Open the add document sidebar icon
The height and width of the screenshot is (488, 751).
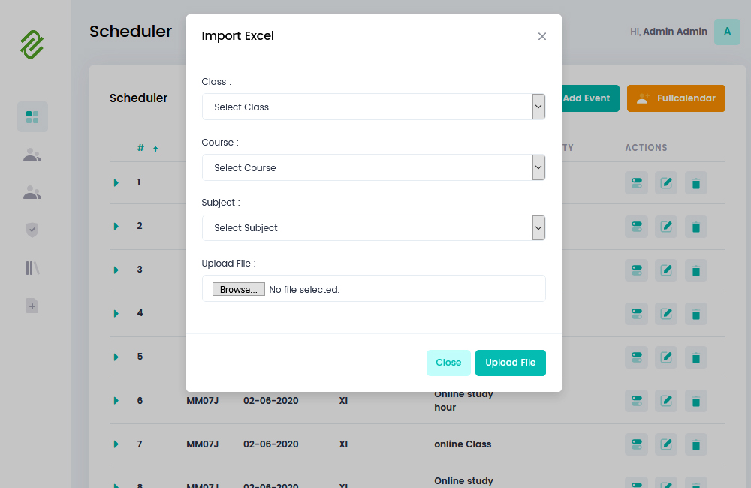pyautogui.click(x=32, y=306)
